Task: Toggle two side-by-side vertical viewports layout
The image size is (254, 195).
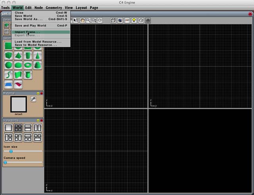Action: coord(37,127)
